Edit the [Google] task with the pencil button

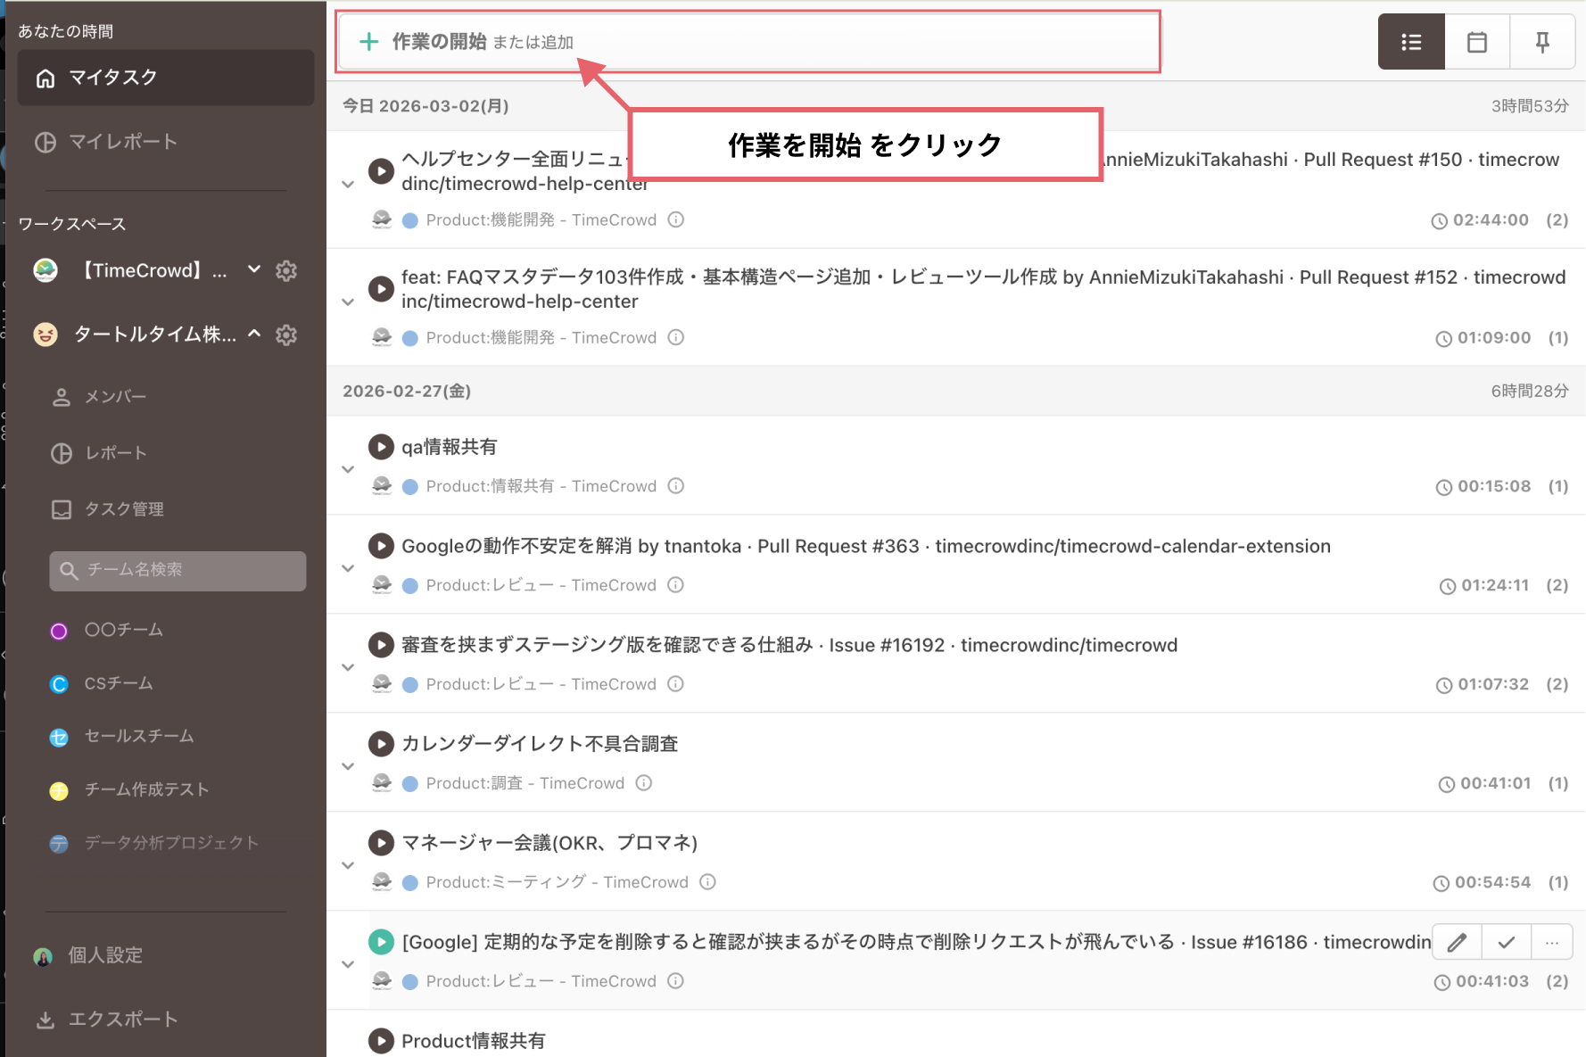click(1456, 941)
